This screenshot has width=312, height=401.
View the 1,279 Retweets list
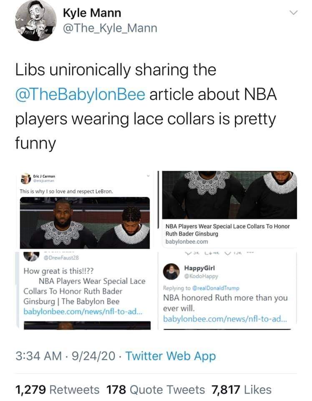pyautogui.click(x=58, y=390)
